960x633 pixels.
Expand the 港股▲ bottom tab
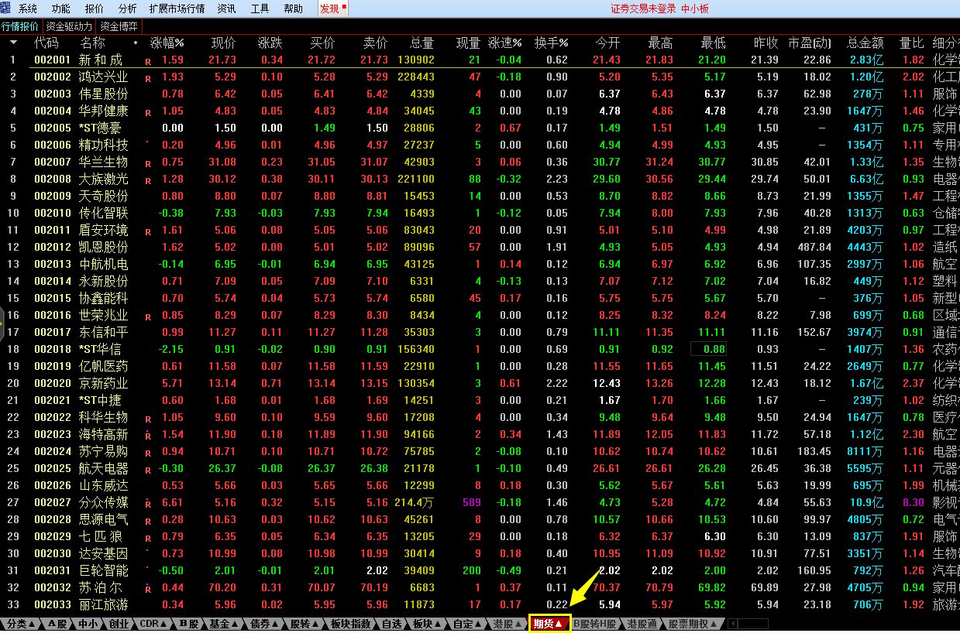tap(508, 624)
